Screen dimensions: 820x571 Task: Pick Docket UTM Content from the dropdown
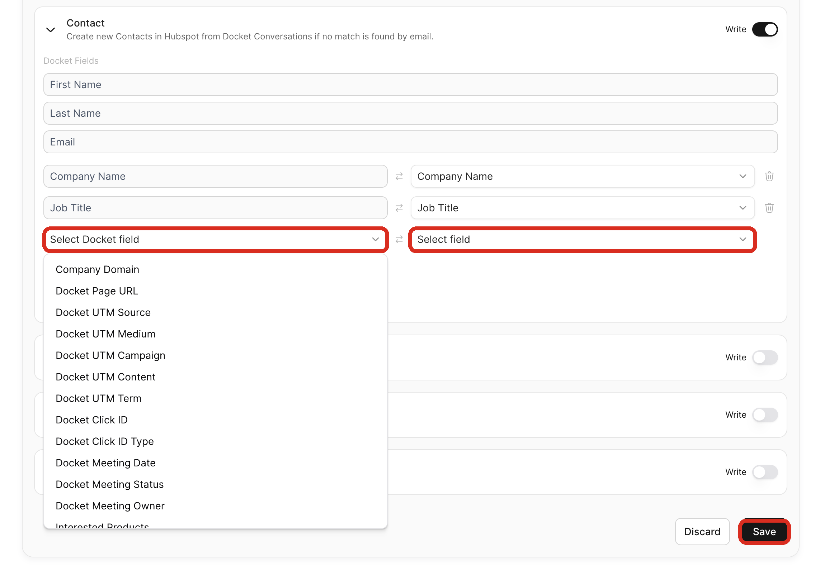coord(215,377)
